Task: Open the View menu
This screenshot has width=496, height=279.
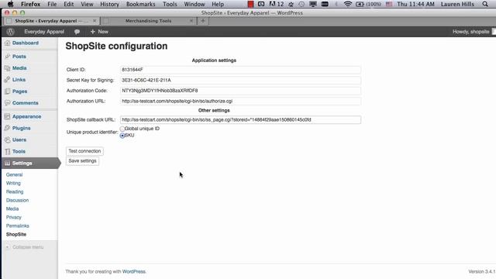Action: click(87, 4)
